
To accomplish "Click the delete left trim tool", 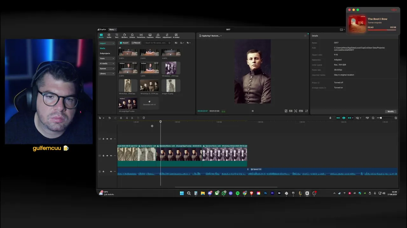I will [127, 118].
